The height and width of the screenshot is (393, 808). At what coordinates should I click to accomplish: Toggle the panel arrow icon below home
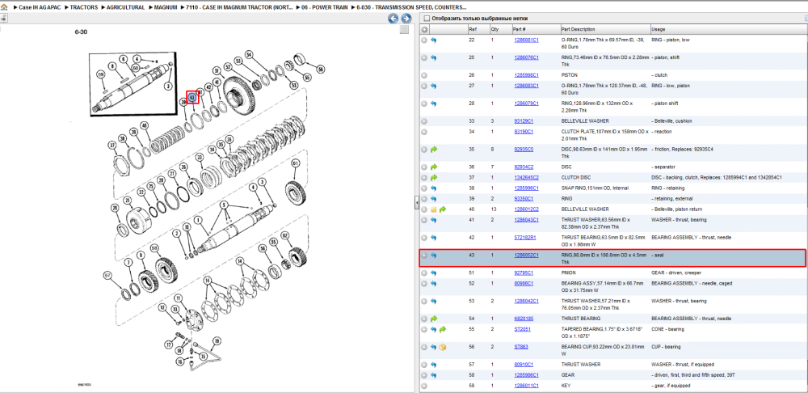(x=3, y=19)
